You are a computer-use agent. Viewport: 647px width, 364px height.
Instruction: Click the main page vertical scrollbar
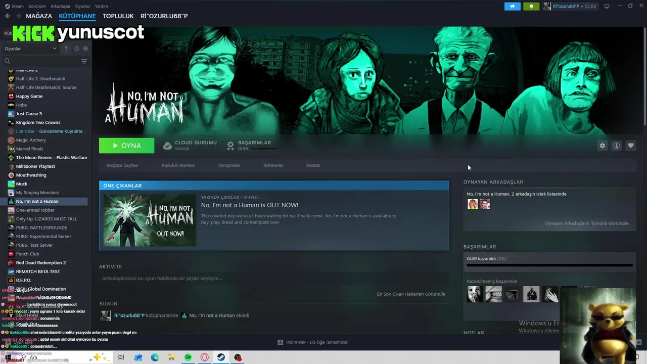tap(644, 76)
